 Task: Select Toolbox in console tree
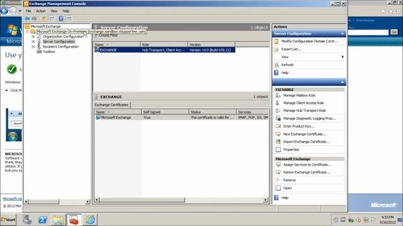pyautogui.click(x=49, y=51)
